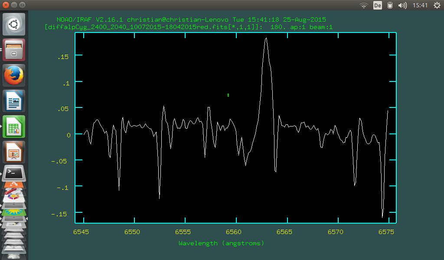
Task: Open the Ubuntu Dash home
Action: pos(13,24)
